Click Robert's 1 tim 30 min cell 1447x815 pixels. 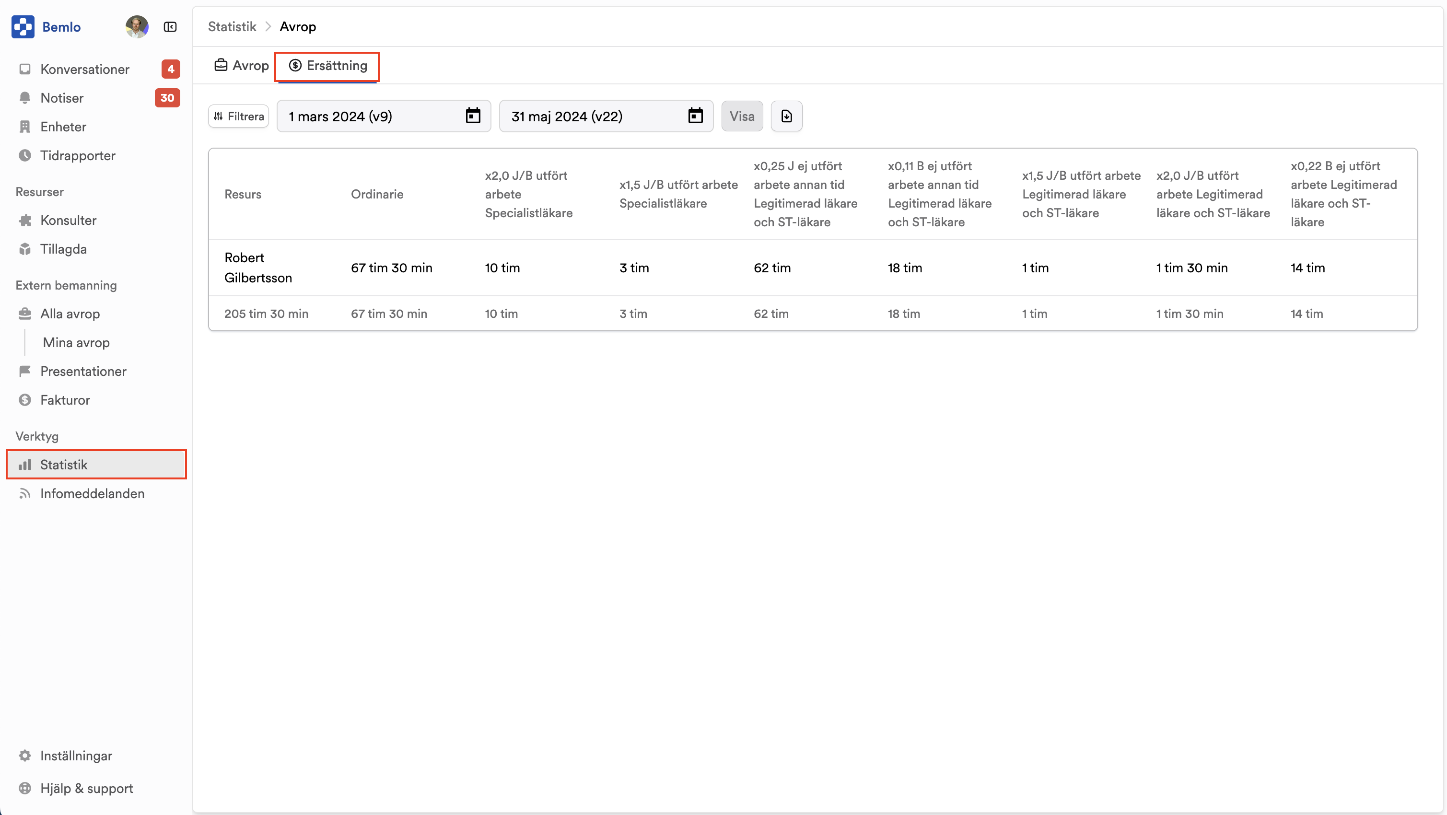tap(1191, 268)
